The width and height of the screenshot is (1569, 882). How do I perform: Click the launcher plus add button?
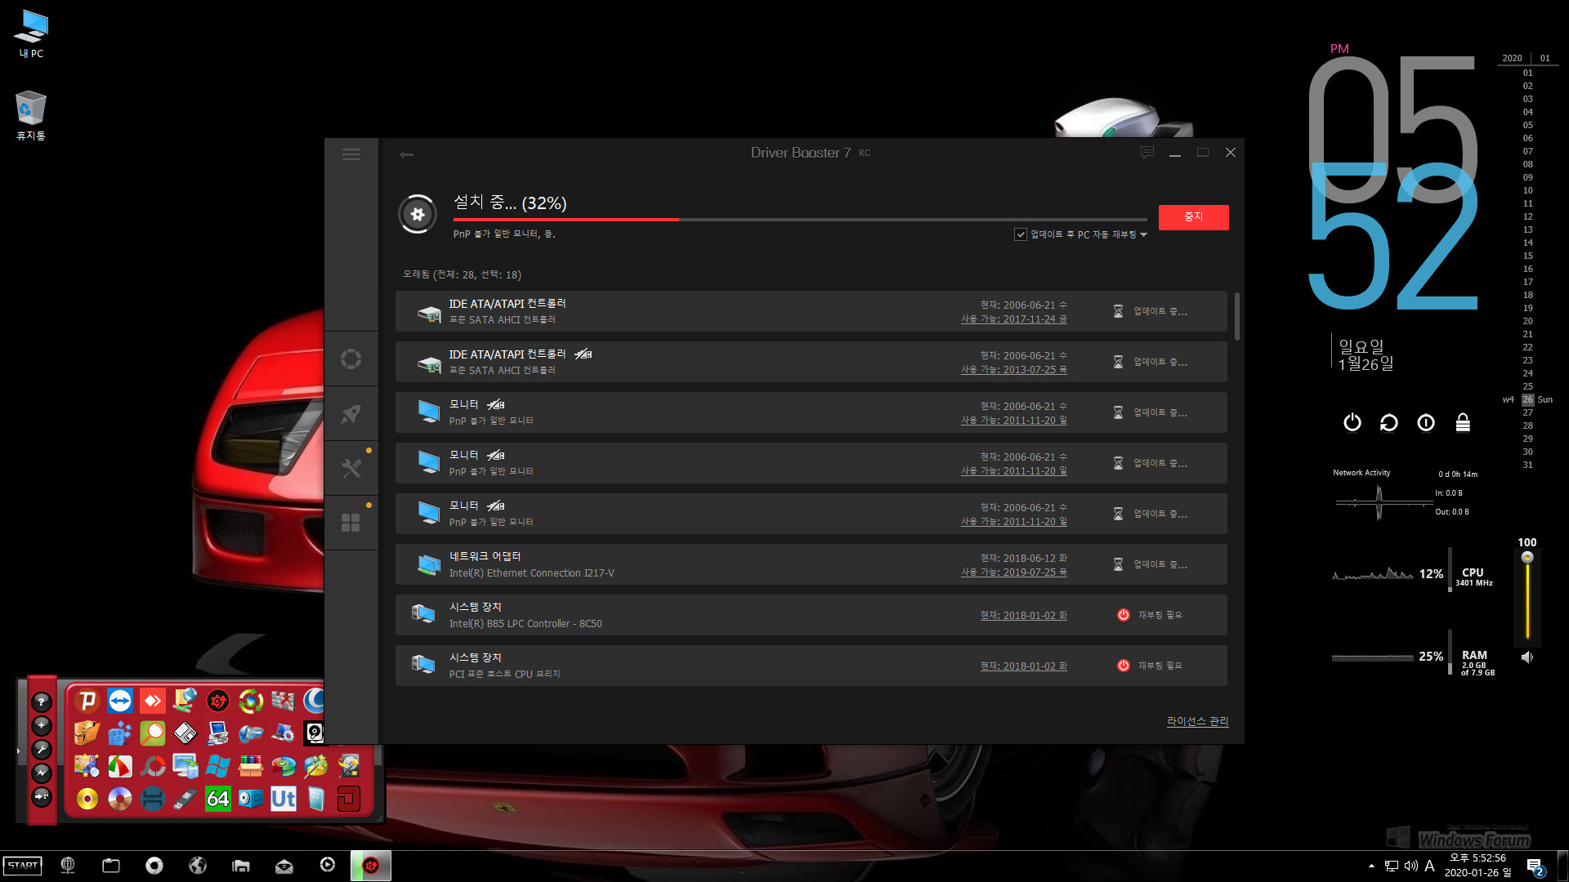tap(42, 725)
